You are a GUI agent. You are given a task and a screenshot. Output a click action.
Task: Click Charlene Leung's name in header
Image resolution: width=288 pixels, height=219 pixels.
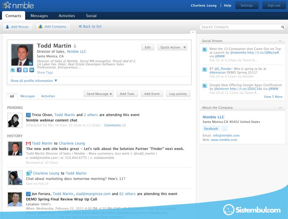pyautogui.click(x=204, y=5)
